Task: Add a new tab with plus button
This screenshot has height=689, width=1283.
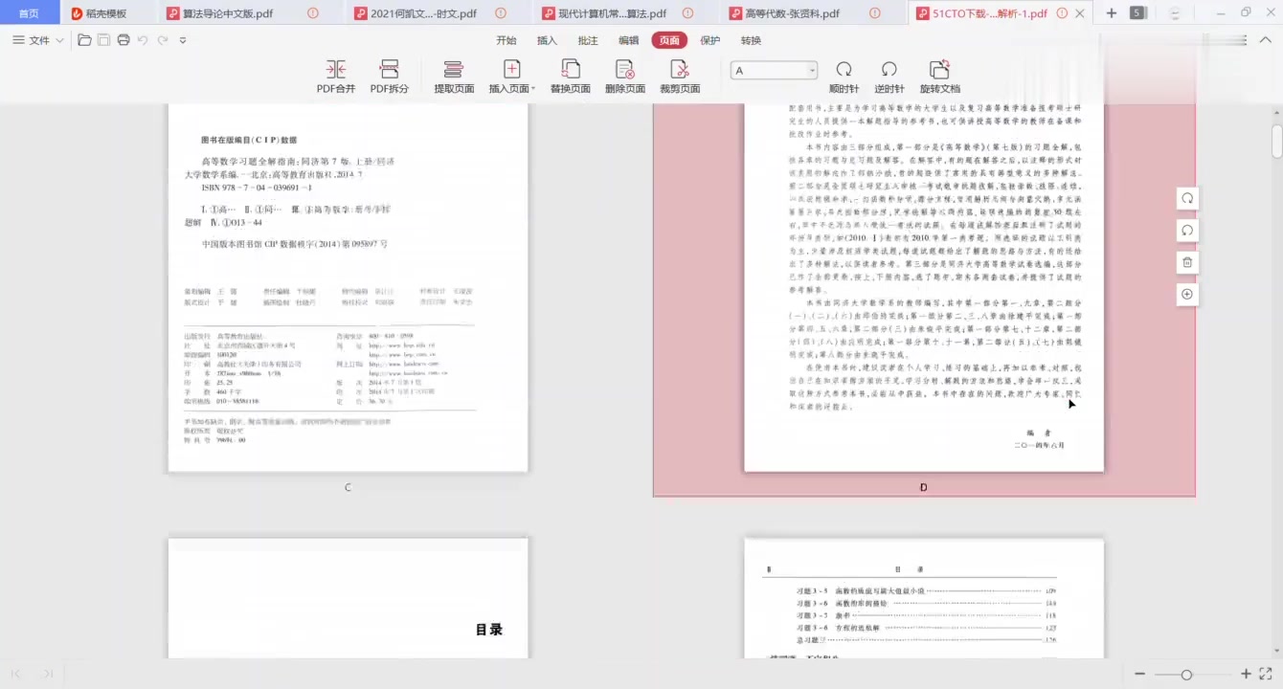Action: pos(1112,13)
